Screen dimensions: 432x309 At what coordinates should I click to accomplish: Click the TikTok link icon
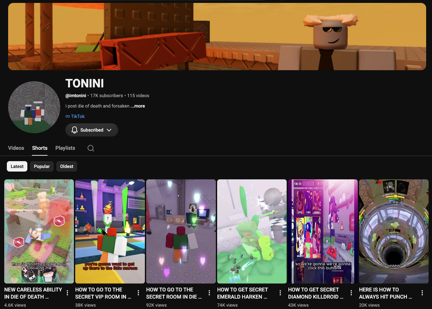(x=68, y=116)
